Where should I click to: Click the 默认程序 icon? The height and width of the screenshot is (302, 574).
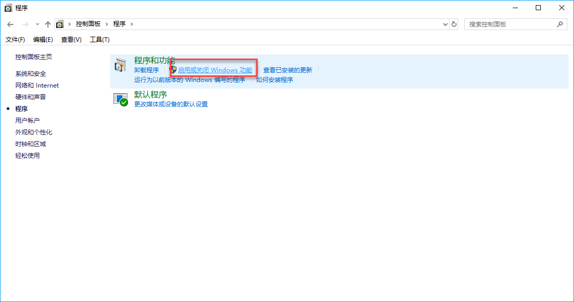coord(120,99)
